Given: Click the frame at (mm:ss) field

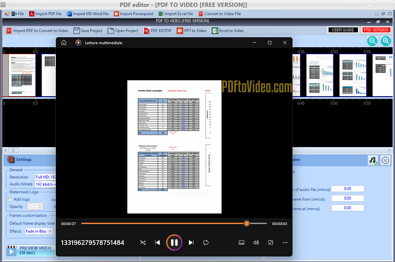Looking at the screenshot, I should [348, 208].
